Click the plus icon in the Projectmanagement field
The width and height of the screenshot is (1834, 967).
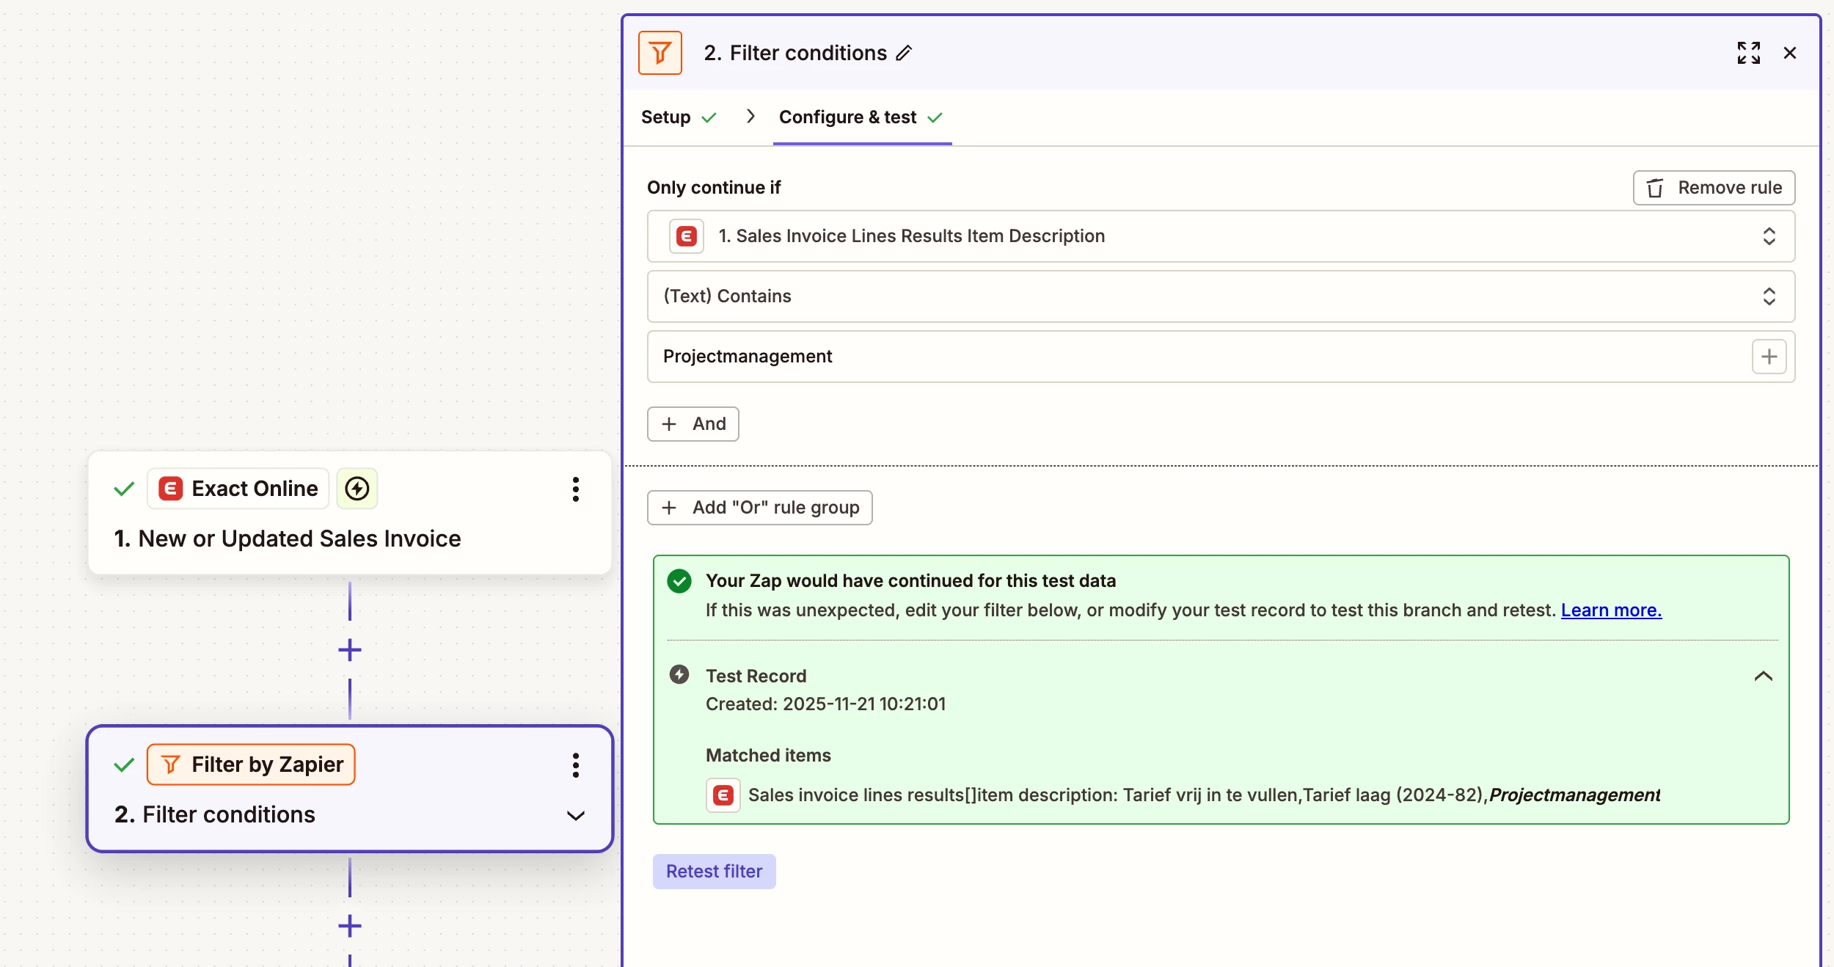pos(1769,357)
